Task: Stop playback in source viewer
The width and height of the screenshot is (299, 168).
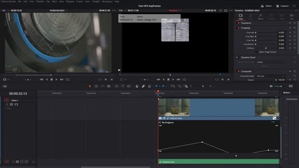Action: click(x=51, y=79)
